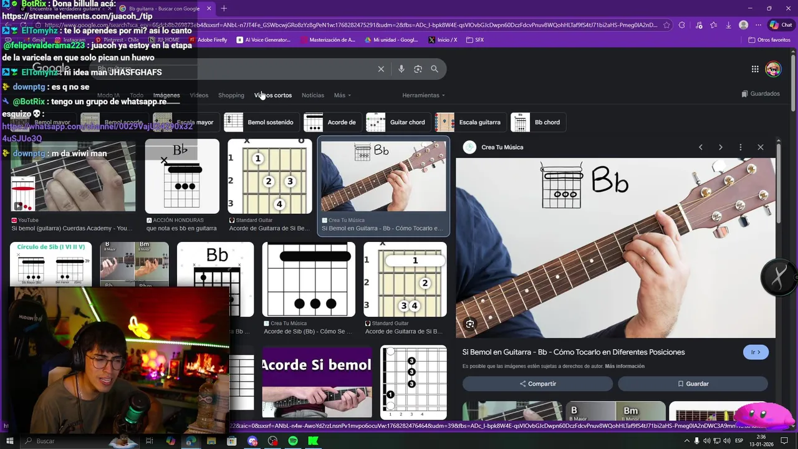This screenshot has width=798, height=449.
Task: Open the Google account profile picture
Action: (x=773, y=69)
